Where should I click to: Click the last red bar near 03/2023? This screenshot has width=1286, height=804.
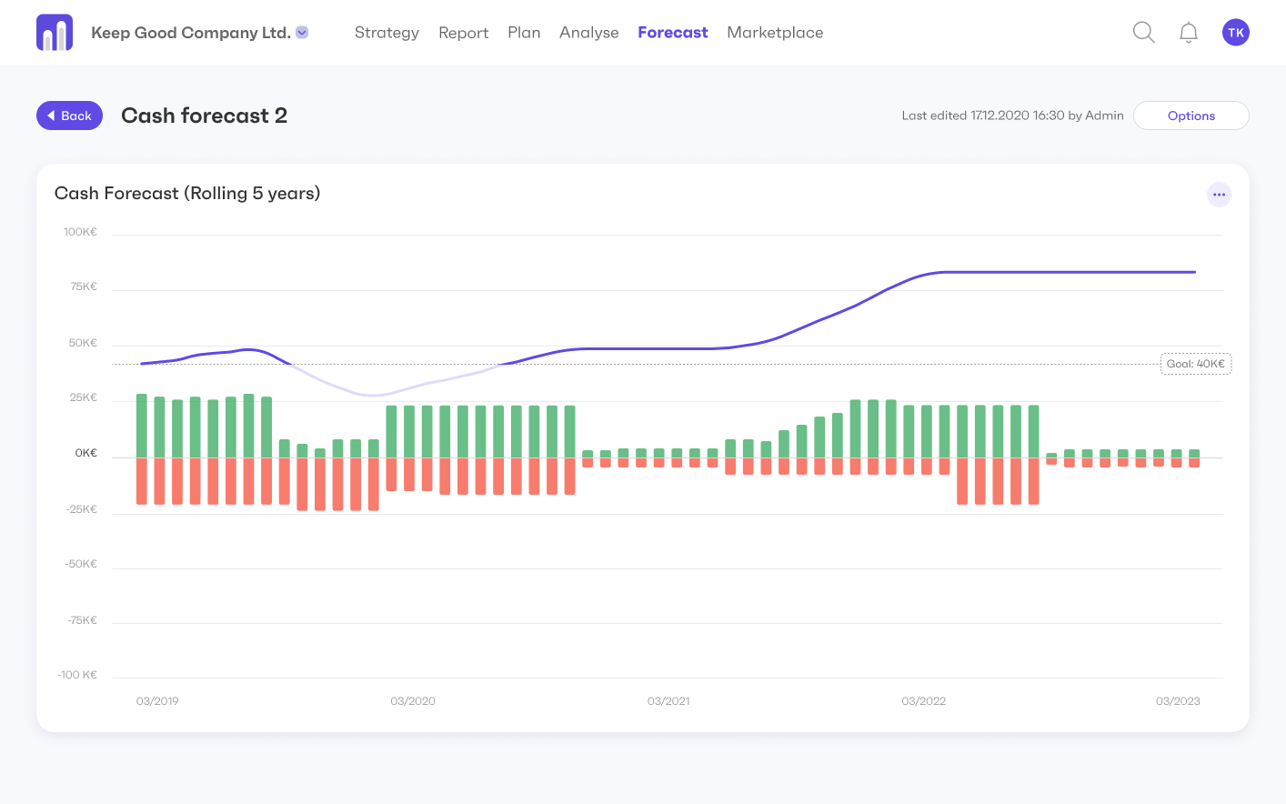pyautogui.click(x=1194, y=463)
